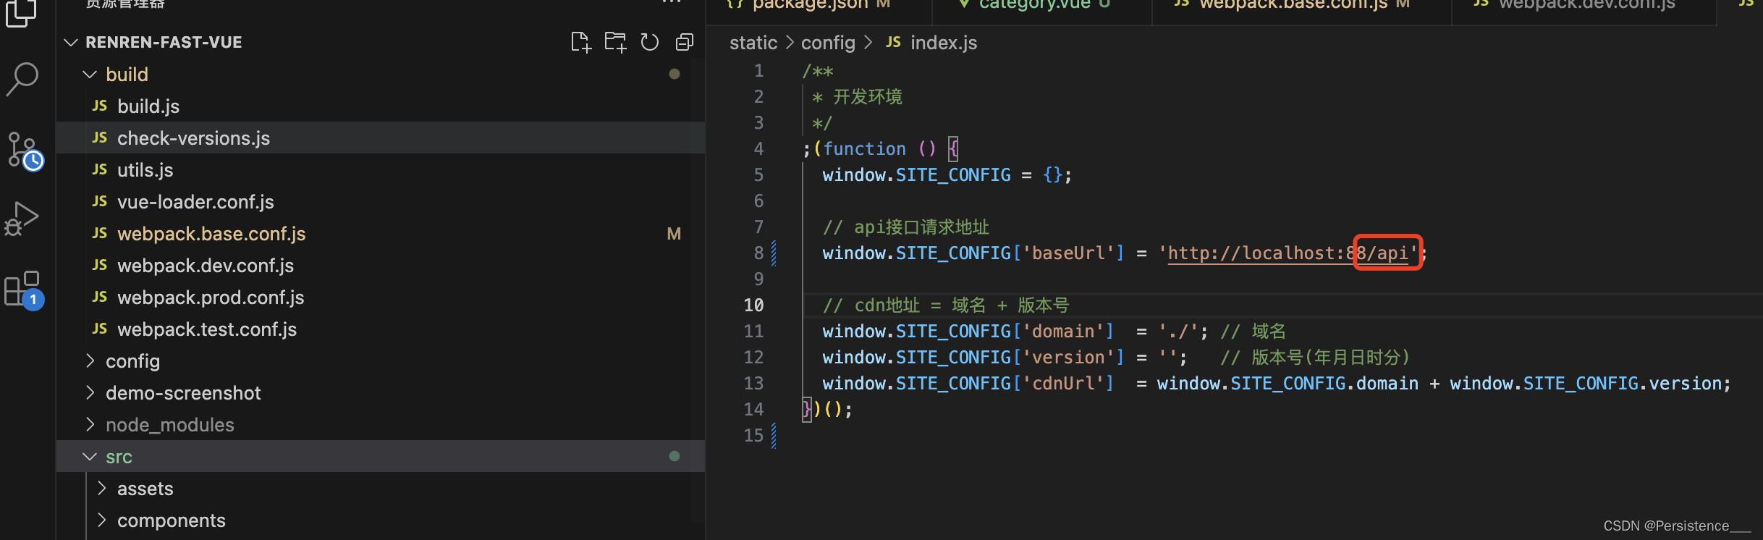Image resolution: width=1763 pixels, height=540 pixels.
Task: Click the config breadcrumb segment
Action: [x=828, y=43]
